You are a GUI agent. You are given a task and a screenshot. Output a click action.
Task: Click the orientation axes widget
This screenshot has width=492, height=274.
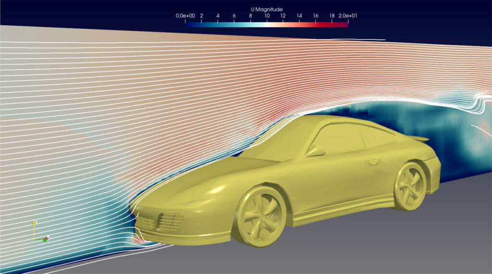tap(40, 232)
